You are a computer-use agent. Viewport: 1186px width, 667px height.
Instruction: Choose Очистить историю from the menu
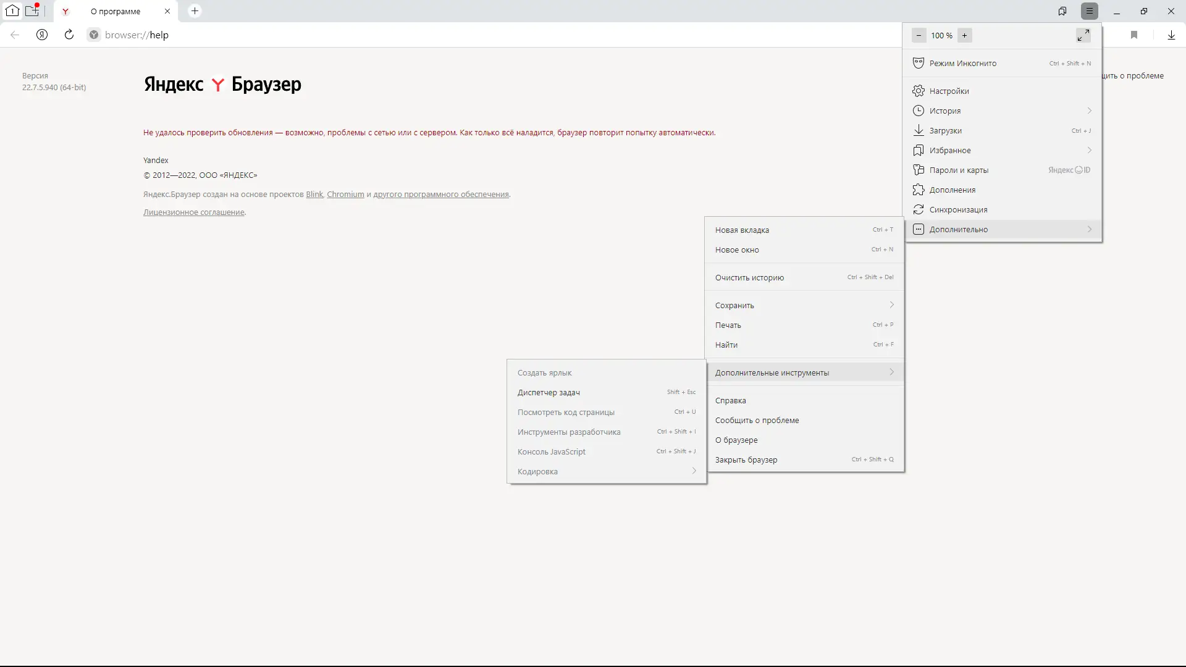coord(749,277)
